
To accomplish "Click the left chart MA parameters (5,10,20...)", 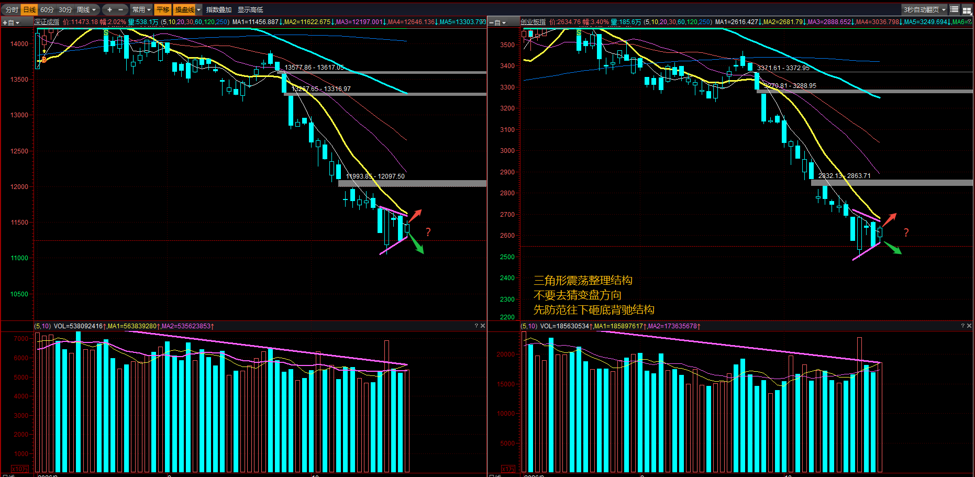I will pyautogui.click(x=195, y=22).
